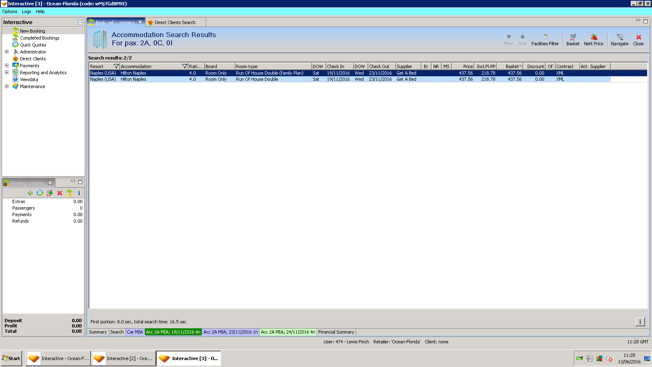The height and width of the screenshot is (367, 652).
Task: Expand the Administrator tree node
Action: (x=7, y=52)
